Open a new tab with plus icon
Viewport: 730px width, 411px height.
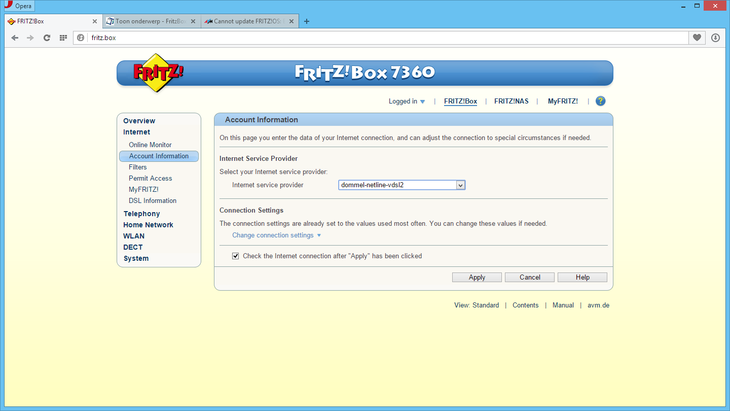(306, 21)
